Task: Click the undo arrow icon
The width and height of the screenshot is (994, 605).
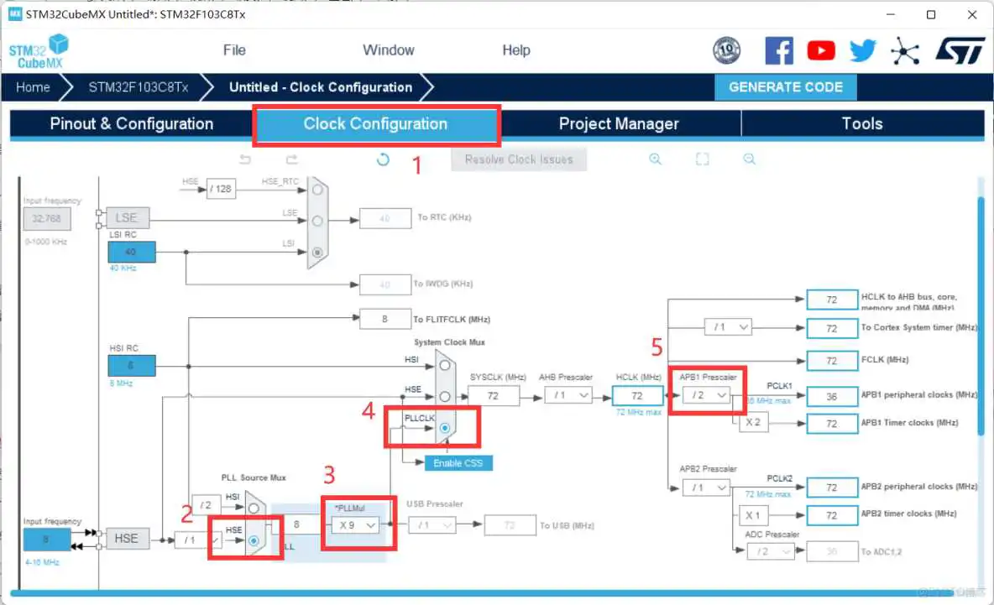Action: [x=245, y=159]
